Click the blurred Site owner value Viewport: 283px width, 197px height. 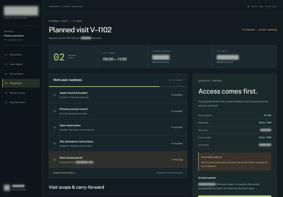tap(266, 130)
